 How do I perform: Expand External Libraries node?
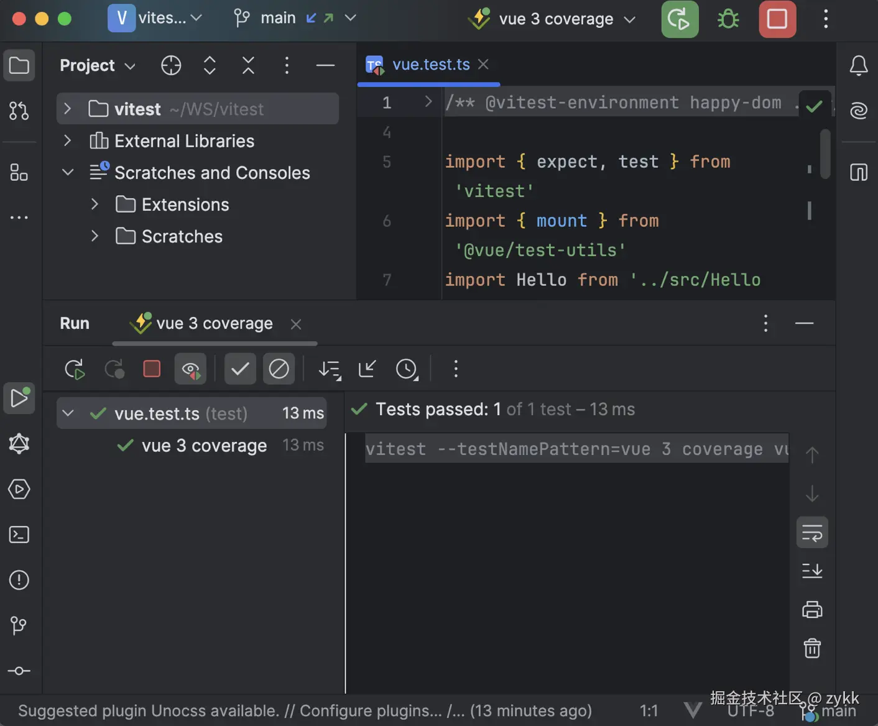pos(68,141)
